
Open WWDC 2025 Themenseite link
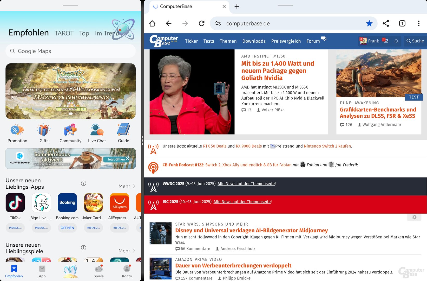pyautogui.click(x=246, y=184)
